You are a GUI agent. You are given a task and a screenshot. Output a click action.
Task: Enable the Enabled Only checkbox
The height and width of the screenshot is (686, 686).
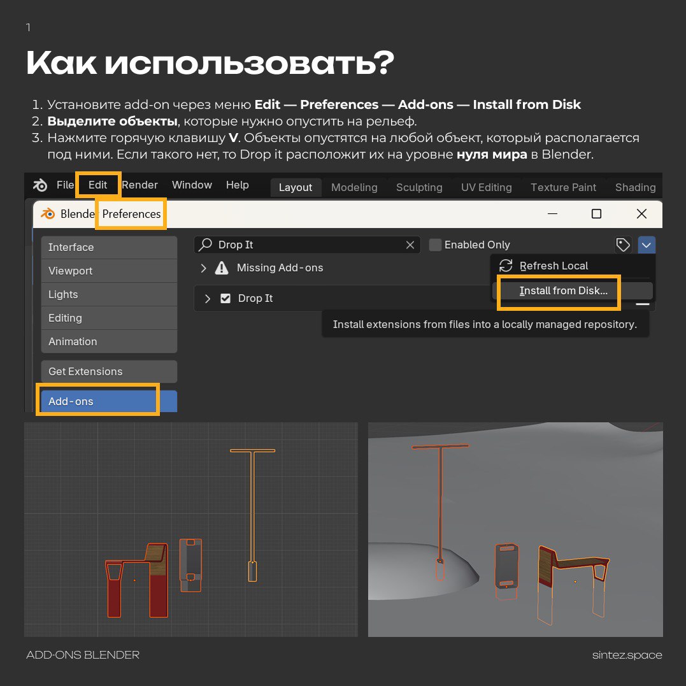435,245
